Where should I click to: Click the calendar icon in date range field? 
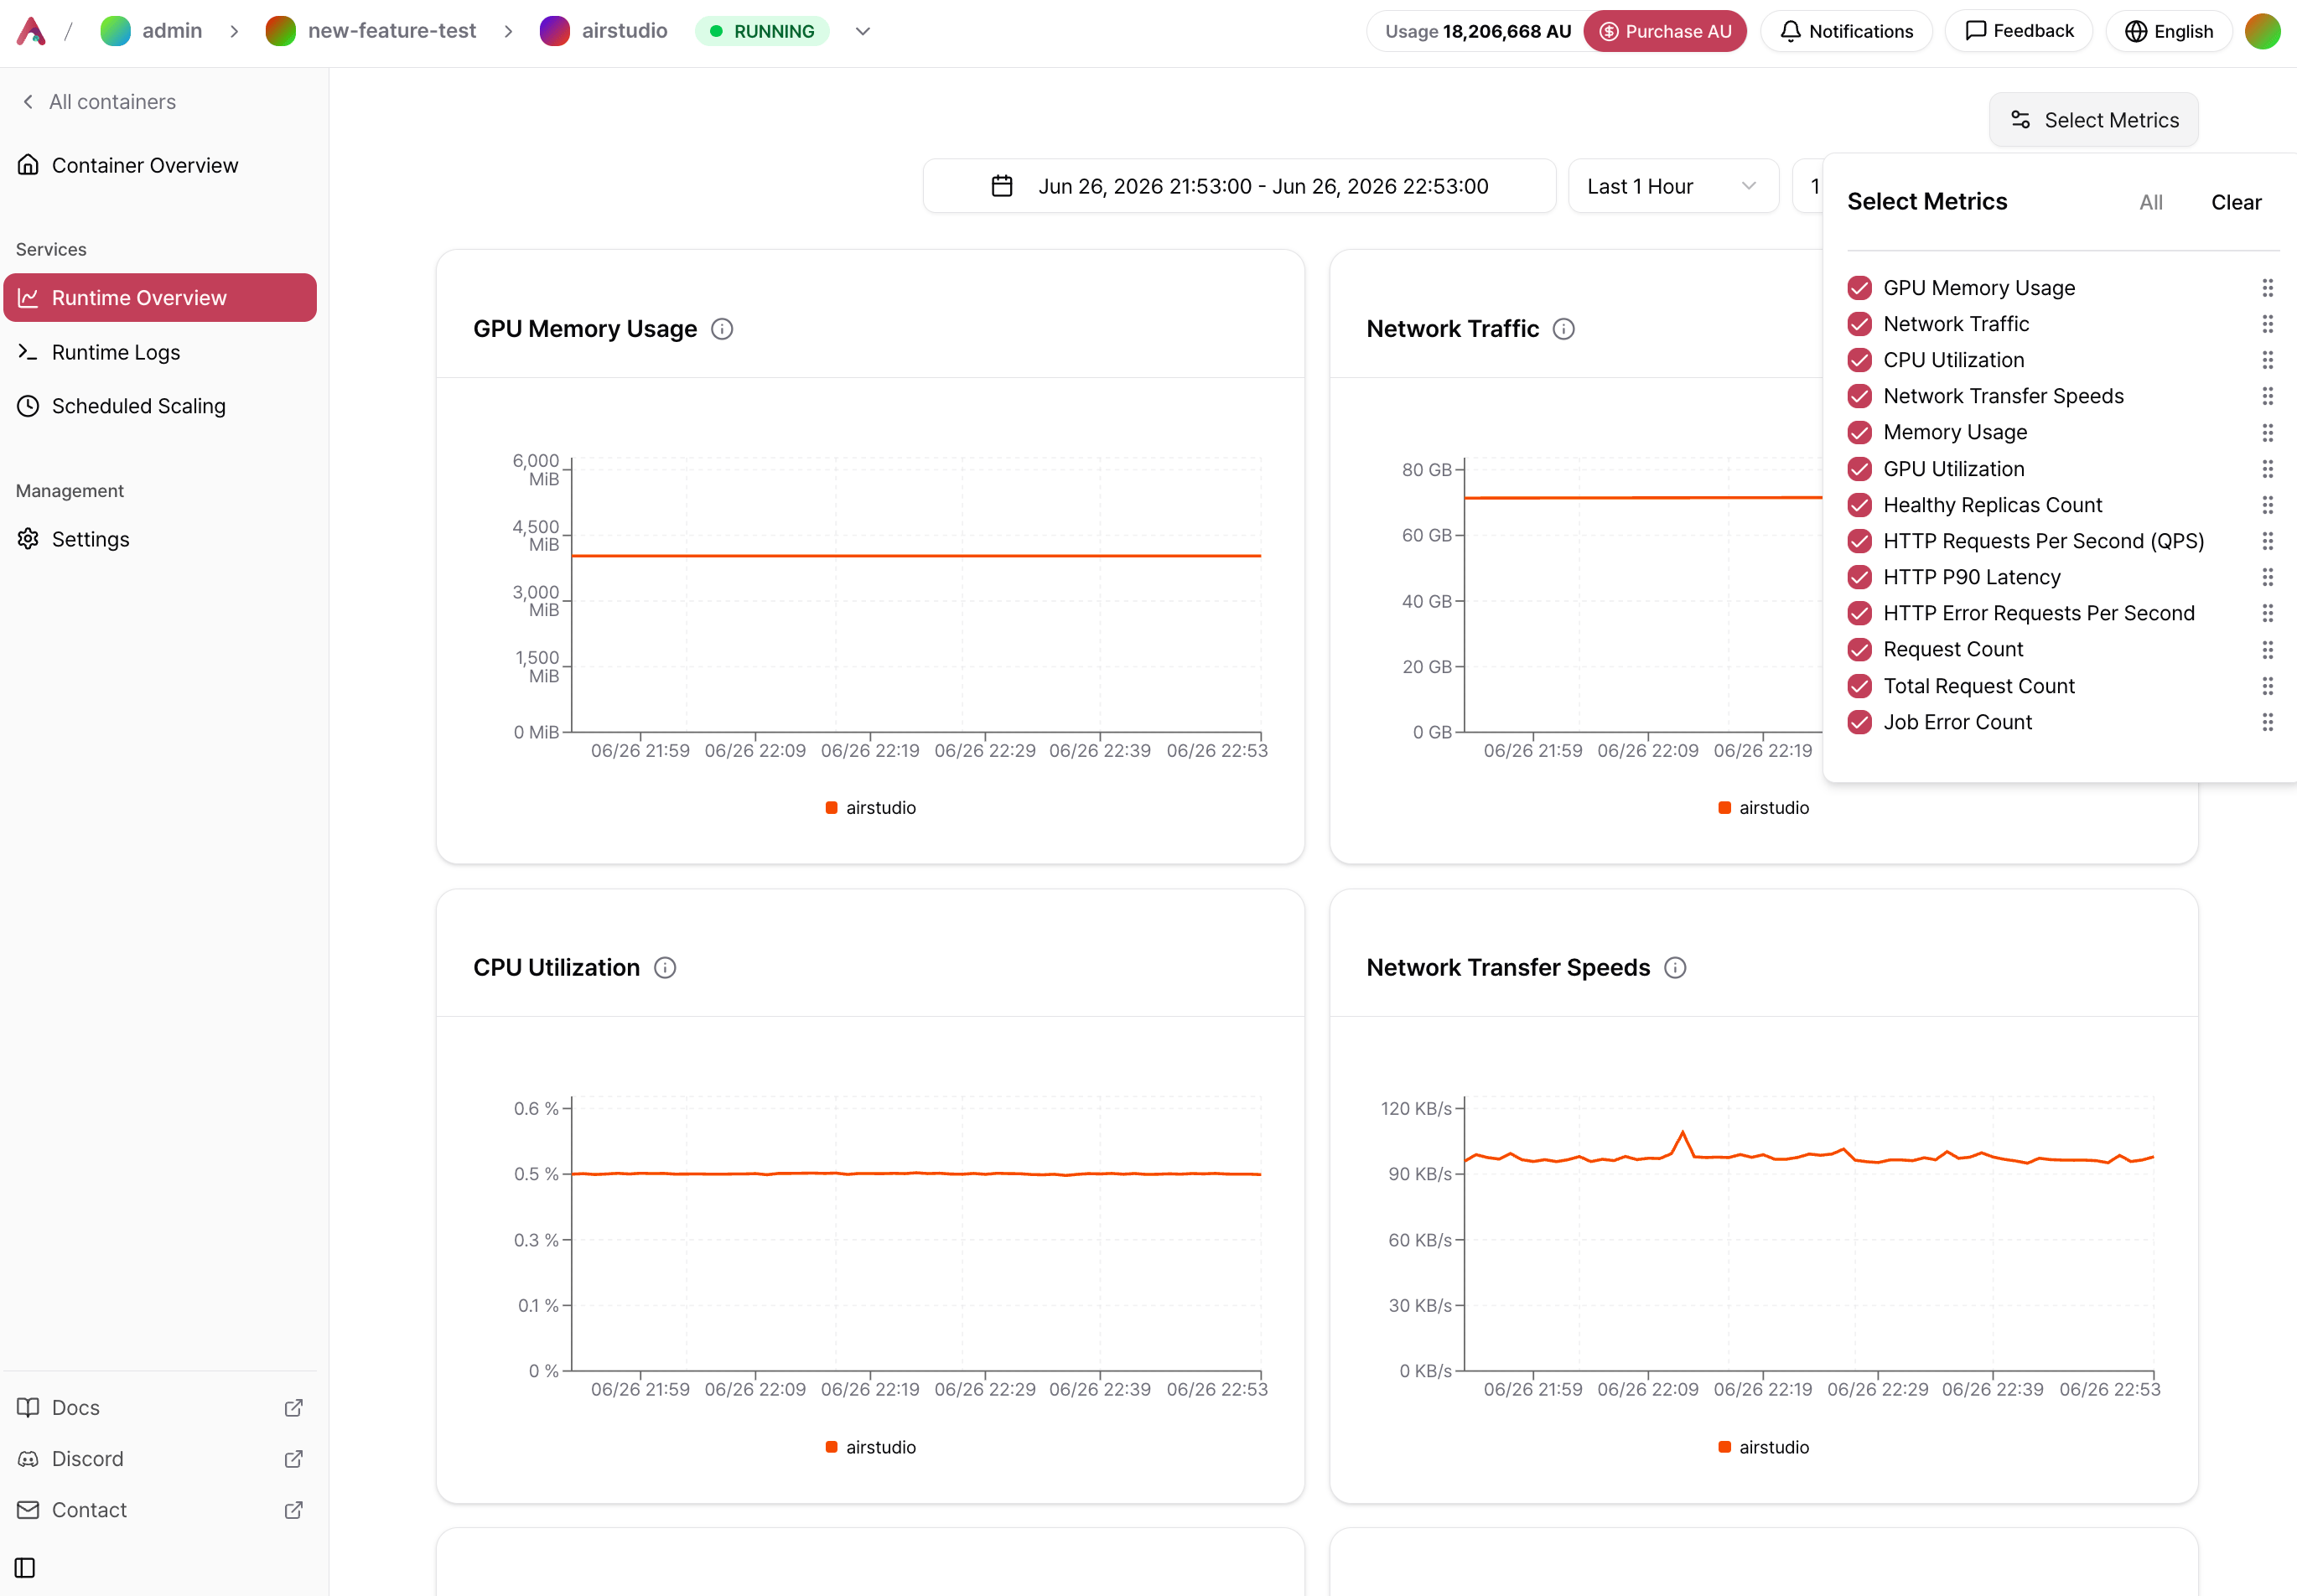(x=1002, y=186)
